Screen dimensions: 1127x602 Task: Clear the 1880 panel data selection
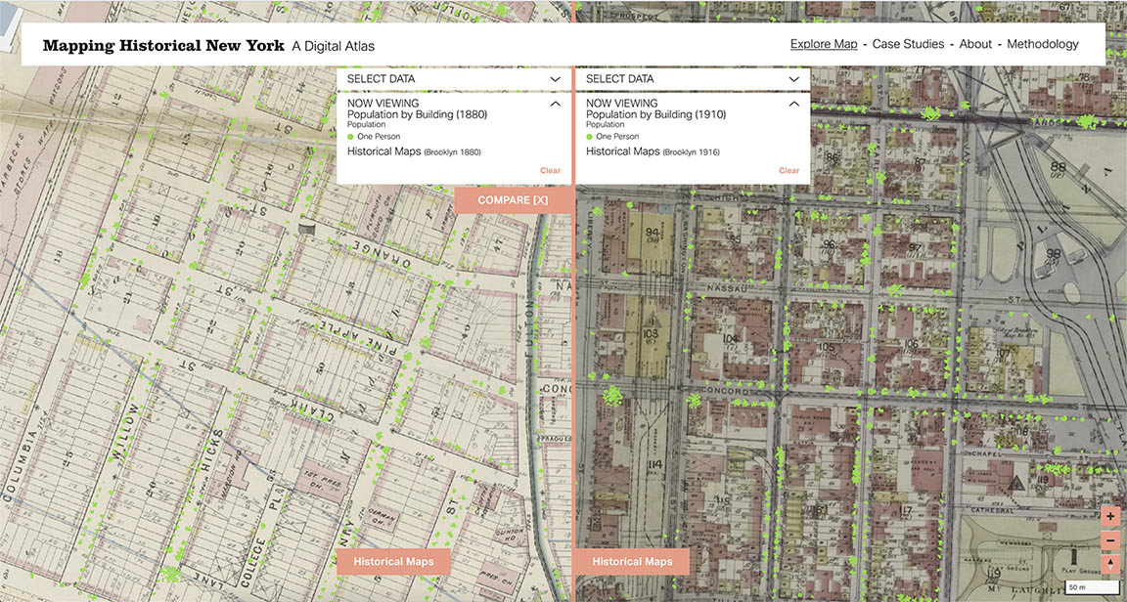point(550,171)
